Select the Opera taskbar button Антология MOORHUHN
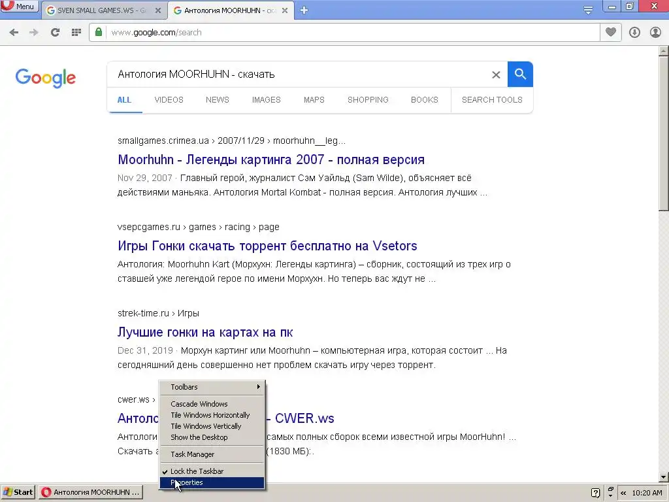The image size is (669, 502). (91, 492)
